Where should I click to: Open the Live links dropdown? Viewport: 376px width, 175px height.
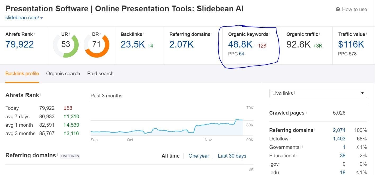tap(318, 93)
